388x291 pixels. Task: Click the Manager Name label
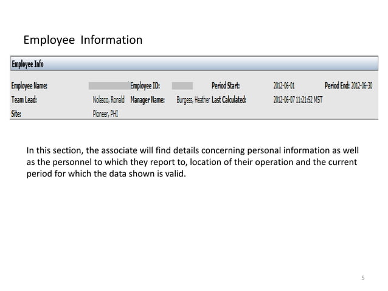pyautogui.click(x=148, y=100)
